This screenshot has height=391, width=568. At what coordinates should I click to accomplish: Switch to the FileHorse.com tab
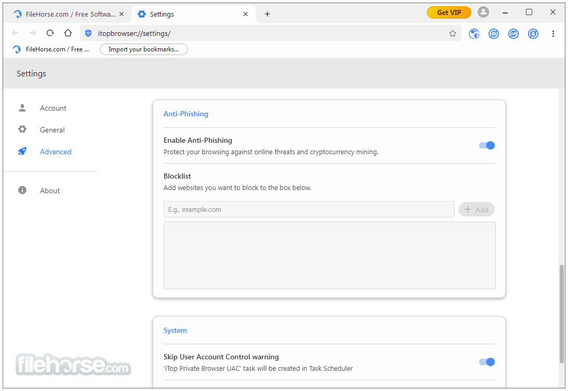click(x=69, y=14)
